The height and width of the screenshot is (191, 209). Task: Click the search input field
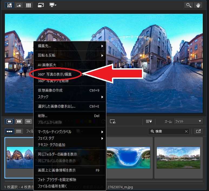(169, 131)
